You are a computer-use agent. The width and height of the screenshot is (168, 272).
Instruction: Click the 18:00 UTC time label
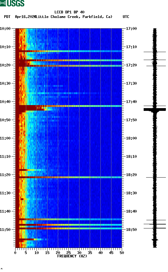[131, 138]
